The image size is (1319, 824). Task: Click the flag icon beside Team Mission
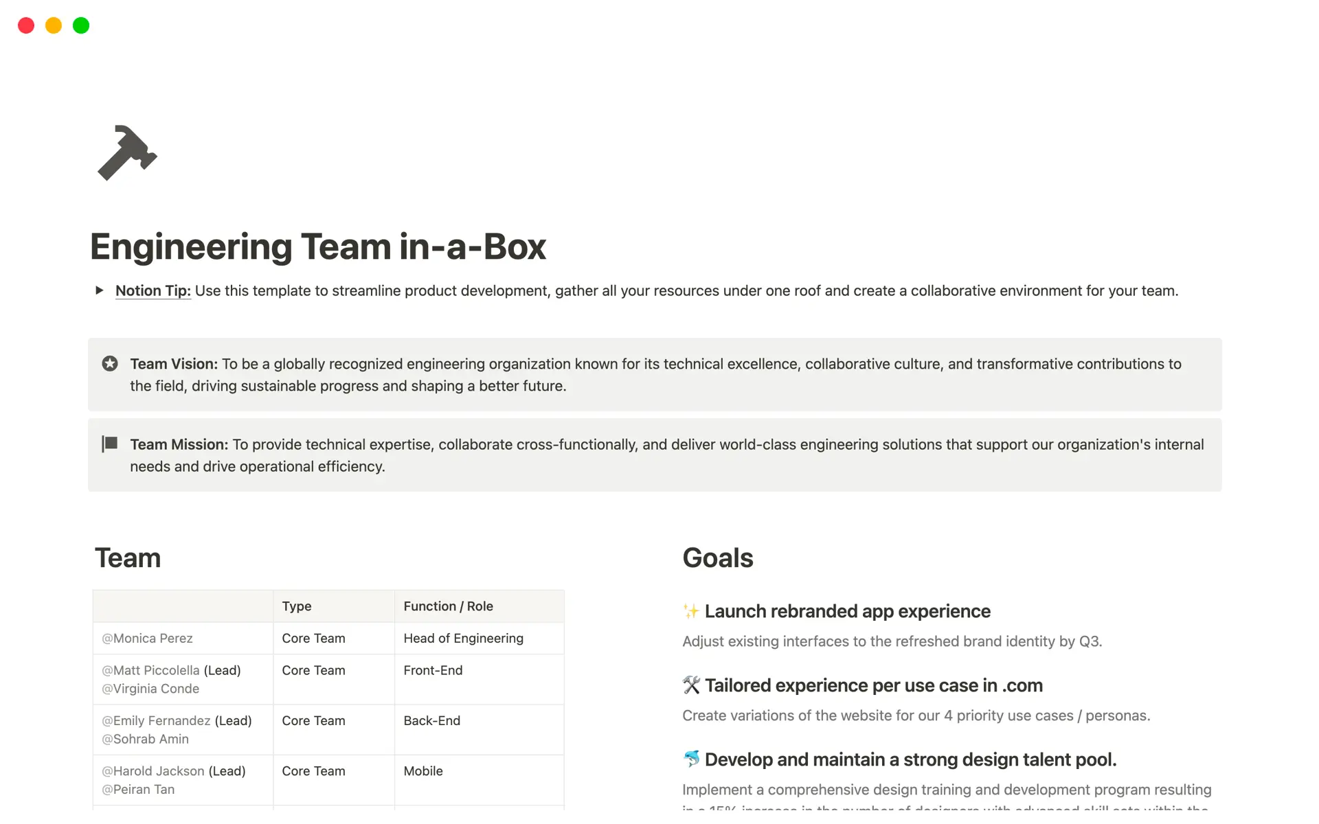click(110, 444)
